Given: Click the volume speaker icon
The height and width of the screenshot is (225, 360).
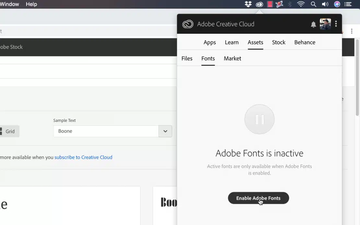Looking at the screenshot, I should point(325,4).
